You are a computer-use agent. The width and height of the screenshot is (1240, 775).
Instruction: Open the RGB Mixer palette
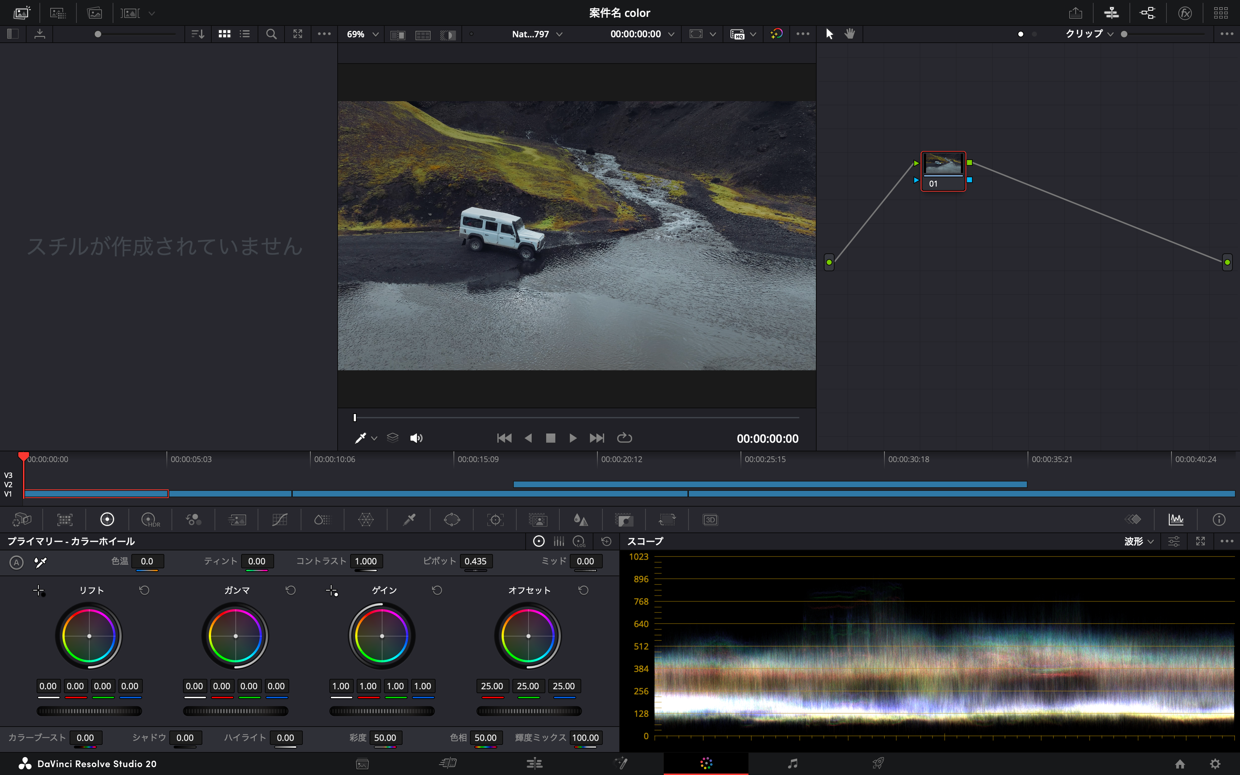pyautogui.click(x=194, y=520)
